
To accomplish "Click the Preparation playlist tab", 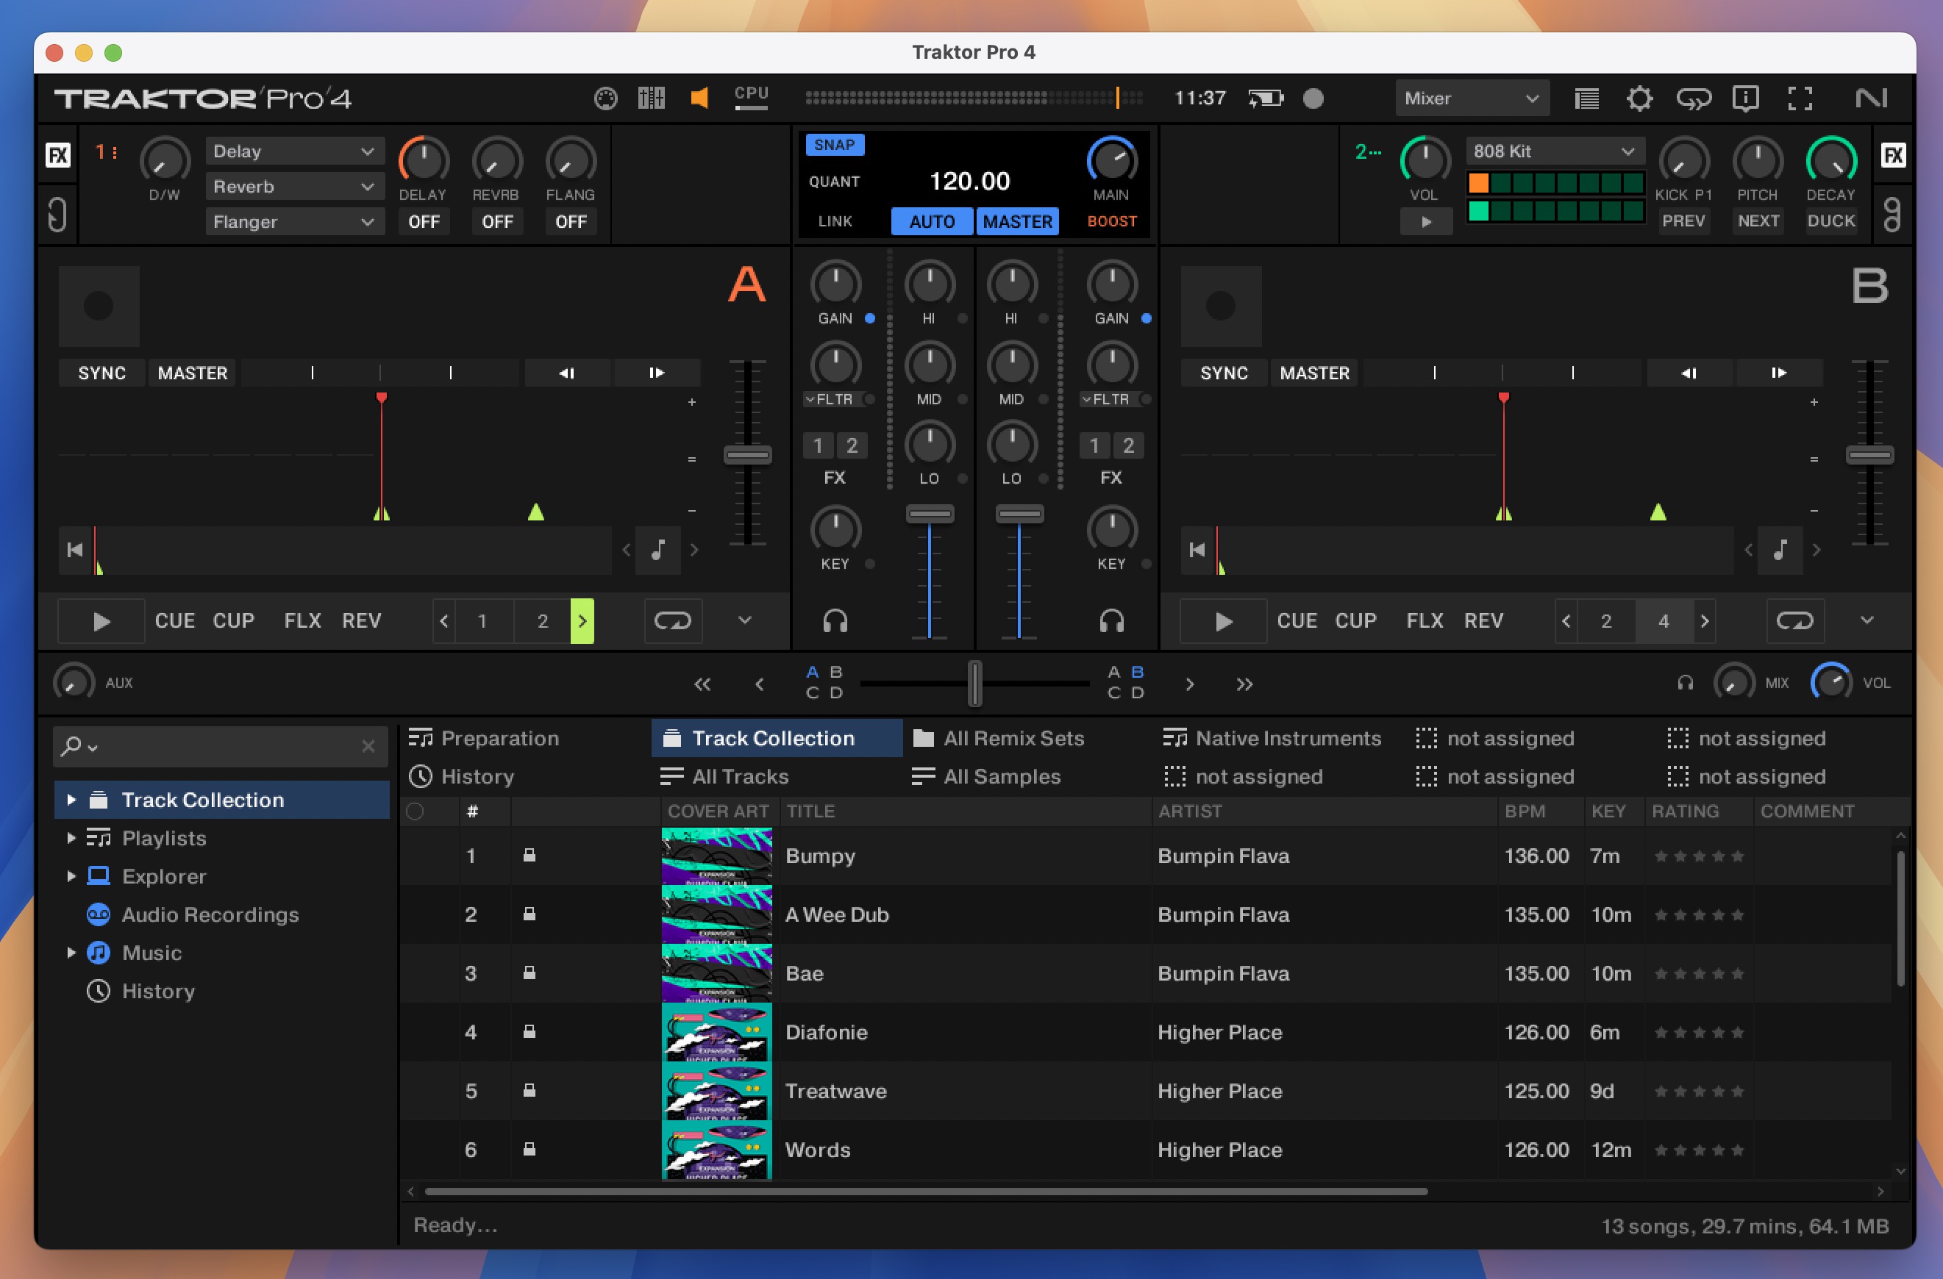I will tap(499, 738).
